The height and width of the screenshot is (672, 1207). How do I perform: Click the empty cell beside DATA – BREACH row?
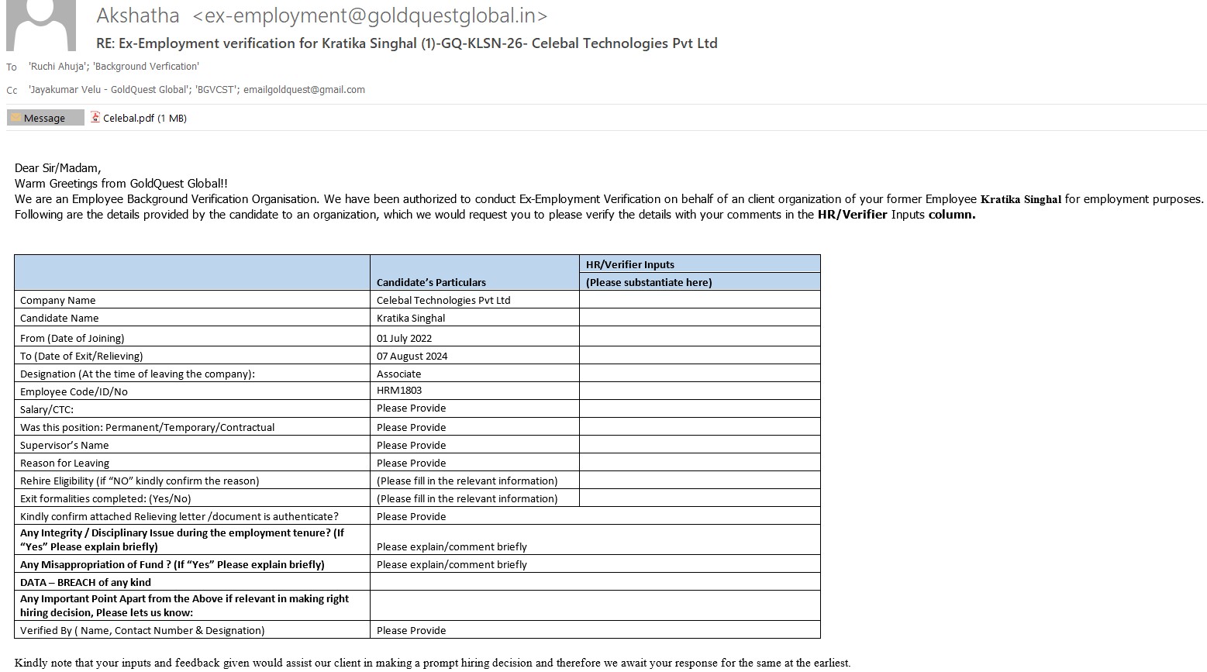pos(595,582)
